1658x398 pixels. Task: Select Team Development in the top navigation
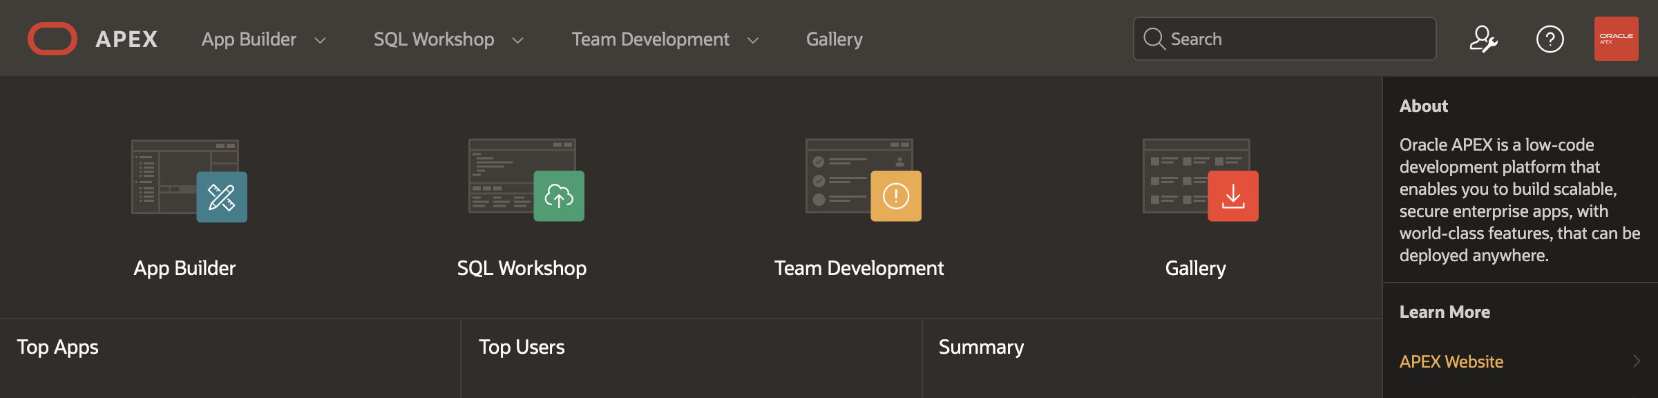pos(650,39)
